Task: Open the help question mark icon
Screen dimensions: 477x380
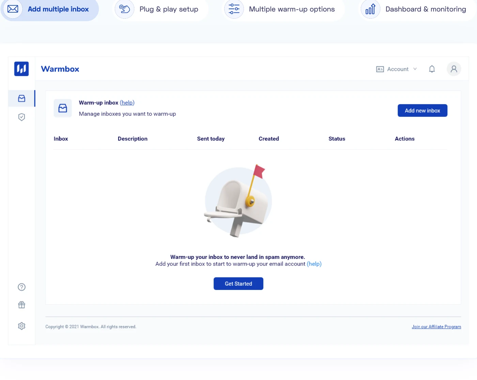Action: (x=21, y=287)
